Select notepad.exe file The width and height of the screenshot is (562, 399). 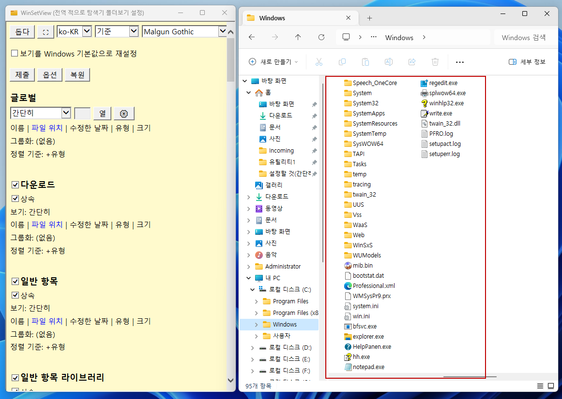[364, 367]
